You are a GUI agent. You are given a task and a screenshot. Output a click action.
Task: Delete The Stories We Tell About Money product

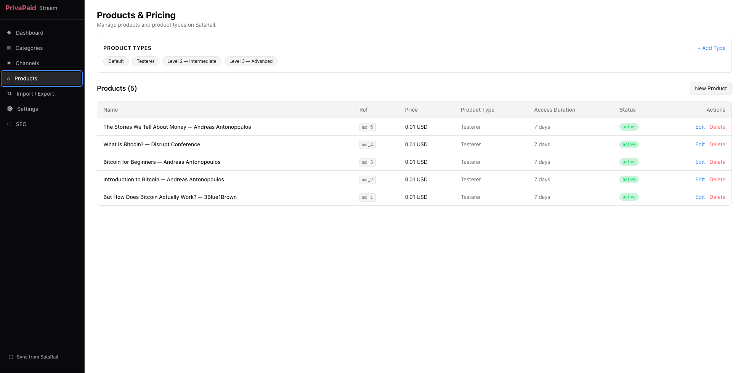(x=717, y=127)
